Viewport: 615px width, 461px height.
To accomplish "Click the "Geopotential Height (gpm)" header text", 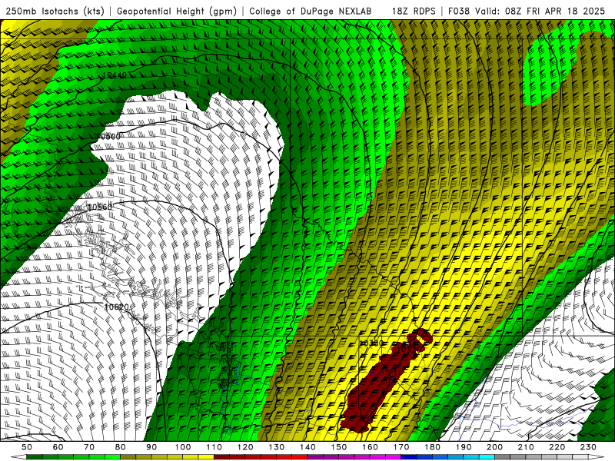I will tap(177, 11).
